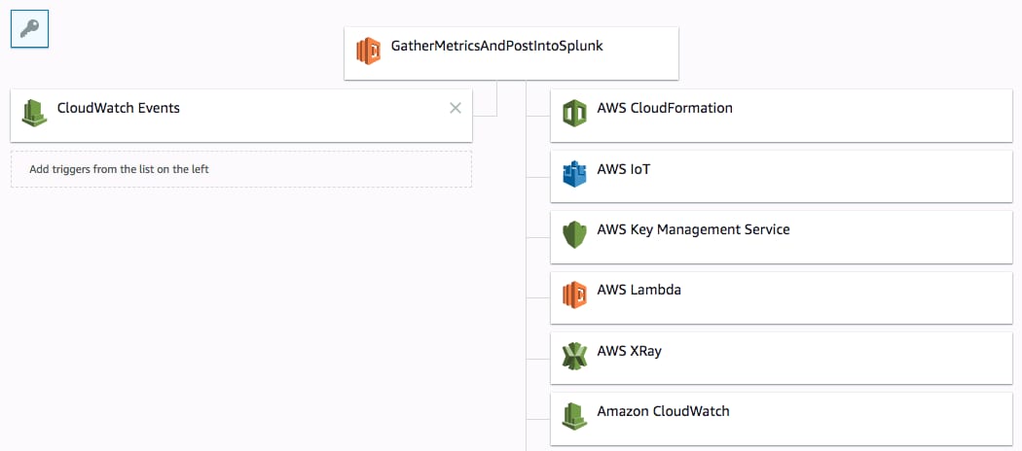Click the orange Lambda icon beside GatherMetricsAndPostIntoSplunk
Viewport: 1022px width, 451px height.
click(x=369, y=51)
